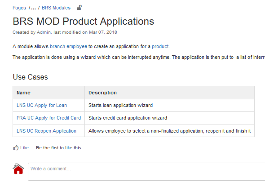Click the unlocked padlock restrictions icon

79,8
